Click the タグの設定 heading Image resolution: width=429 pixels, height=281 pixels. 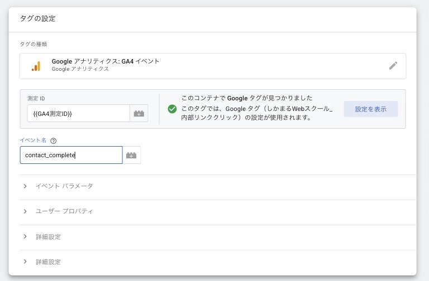click(x=38, y=18)
